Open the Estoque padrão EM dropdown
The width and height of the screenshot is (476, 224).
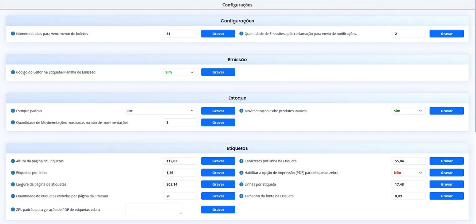click(161, 111)
